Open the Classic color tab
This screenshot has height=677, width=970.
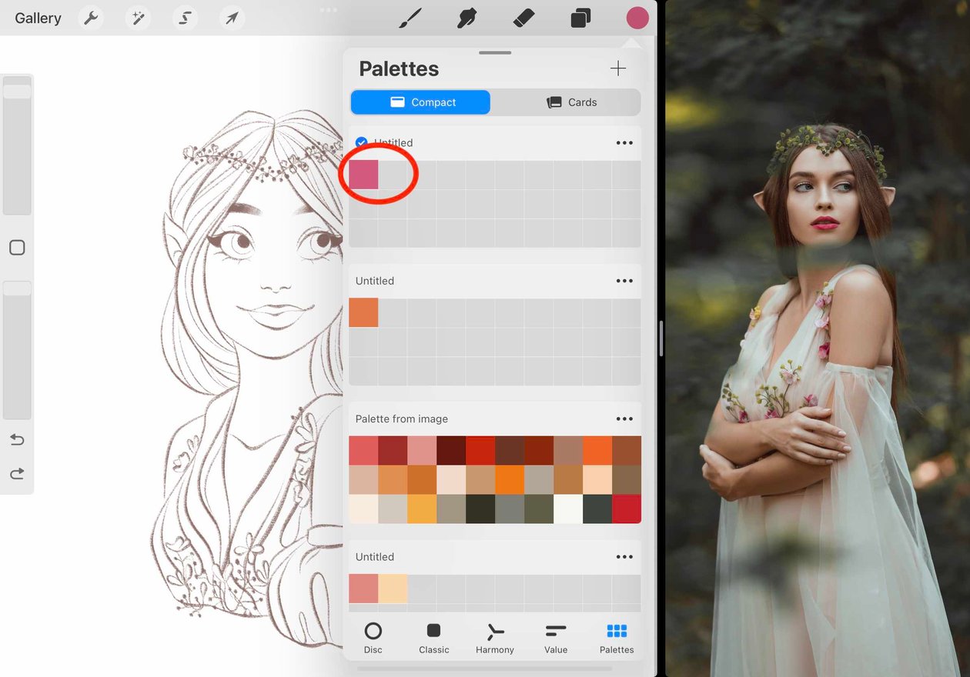(433, 639)
